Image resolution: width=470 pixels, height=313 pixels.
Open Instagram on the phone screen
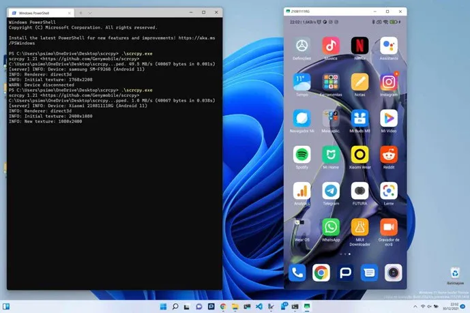pyautogui.click(x=389, y=82)
